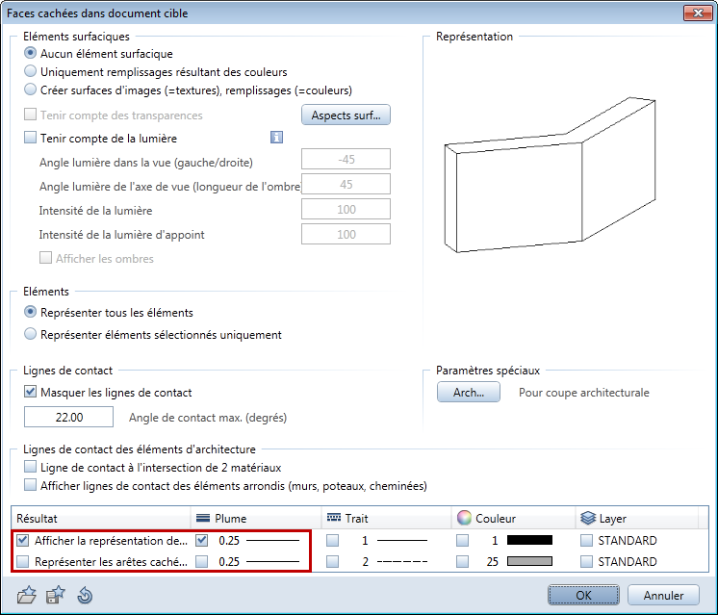Select Aucun élément surfacique radio option
Viewport: 718px width, 615px height.
pyautogui.click(x=30, y=53)
